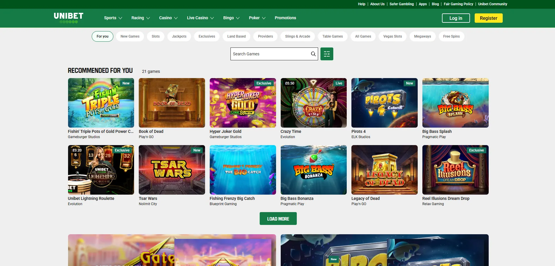Click the New badge on Tsar Wars
This screenshot has width=555, height=266.
(197, 150)
